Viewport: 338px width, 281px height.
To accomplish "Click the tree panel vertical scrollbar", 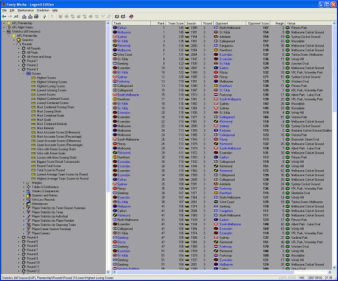I will [x=108, y=148].
